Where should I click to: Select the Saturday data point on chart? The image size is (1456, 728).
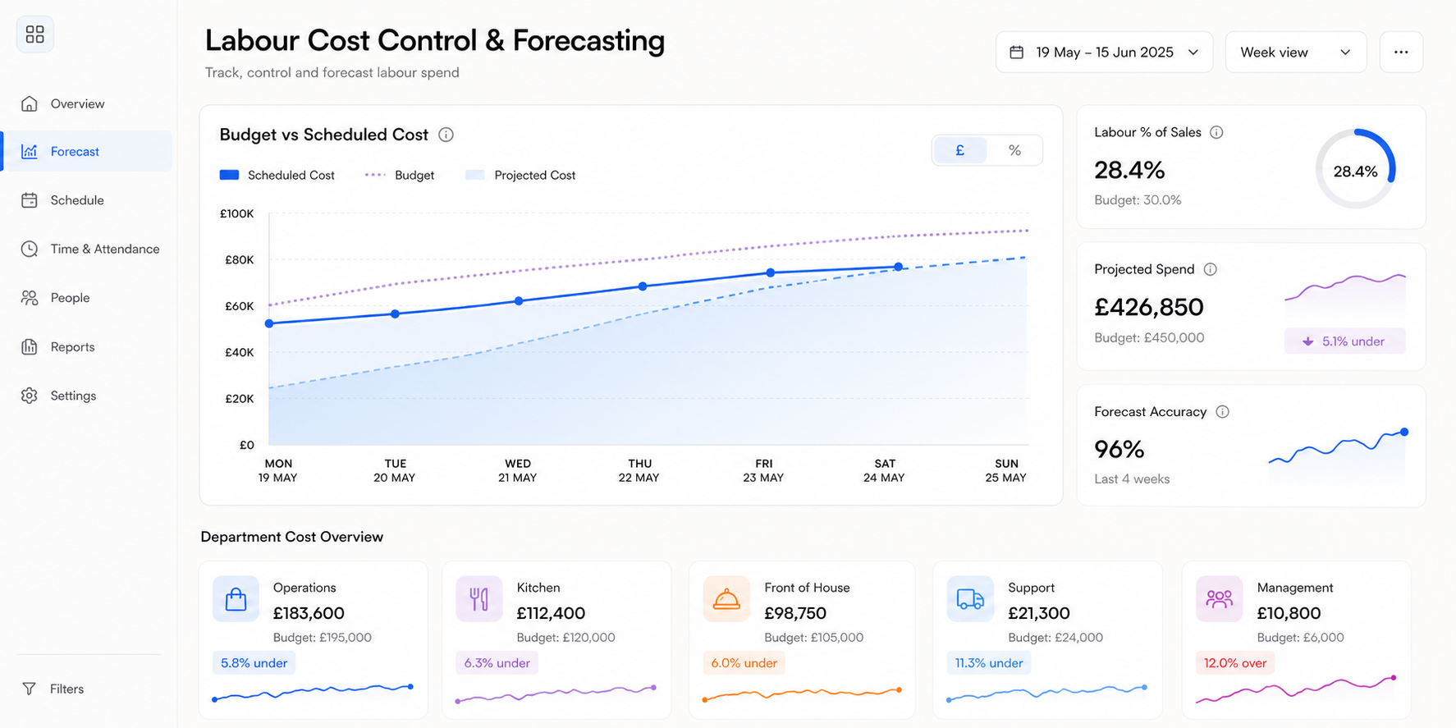click(899, 267)
